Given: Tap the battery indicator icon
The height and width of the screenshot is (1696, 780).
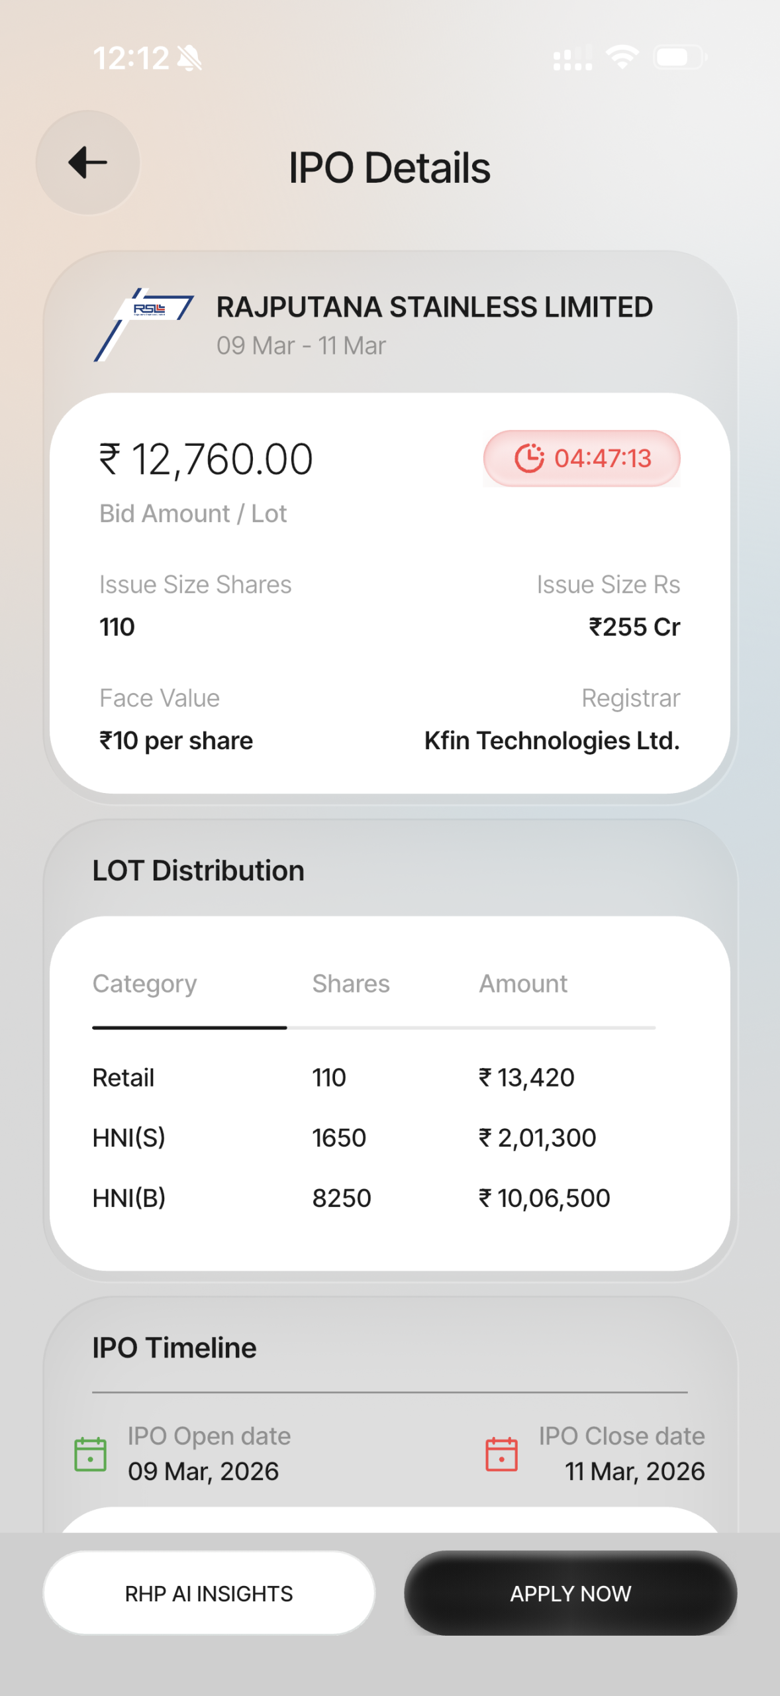Looking at the screenshot, I should [679, 58].
